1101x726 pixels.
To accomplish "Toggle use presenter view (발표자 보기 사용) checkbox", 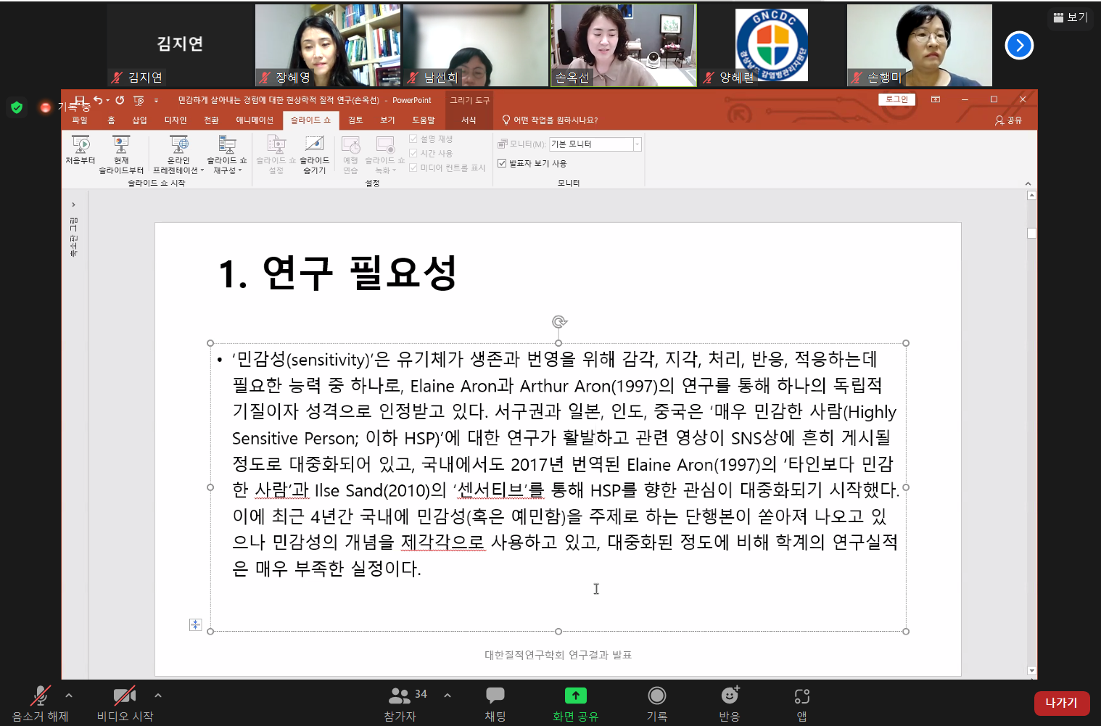I will pos(502,164).
